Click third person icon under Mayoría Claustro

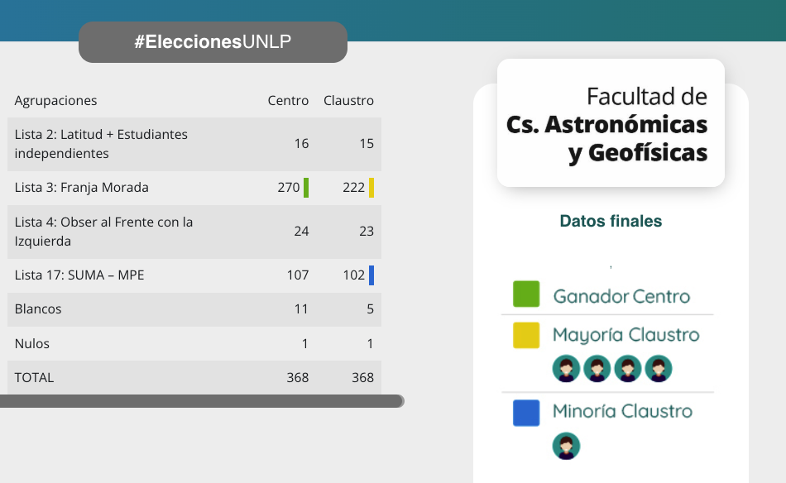(x=628, y=369)
